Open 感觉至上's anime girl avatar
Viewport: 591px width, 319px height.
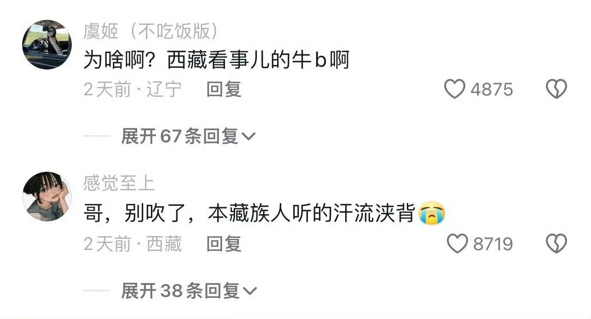click(47, 197)
